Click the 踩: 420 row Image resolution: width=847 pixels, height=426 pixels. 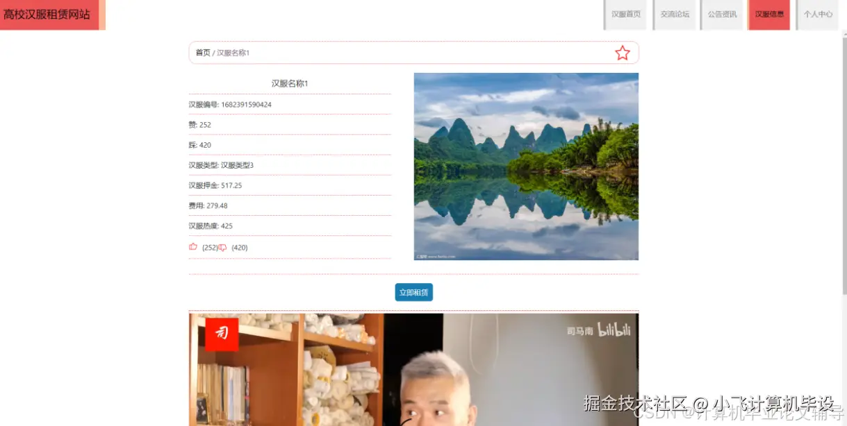[290, 145]
